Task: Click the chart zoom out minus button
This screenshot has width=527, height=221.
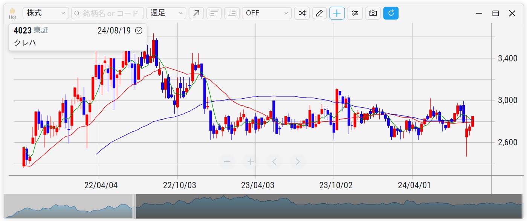Action: click(x=227, y=162)
